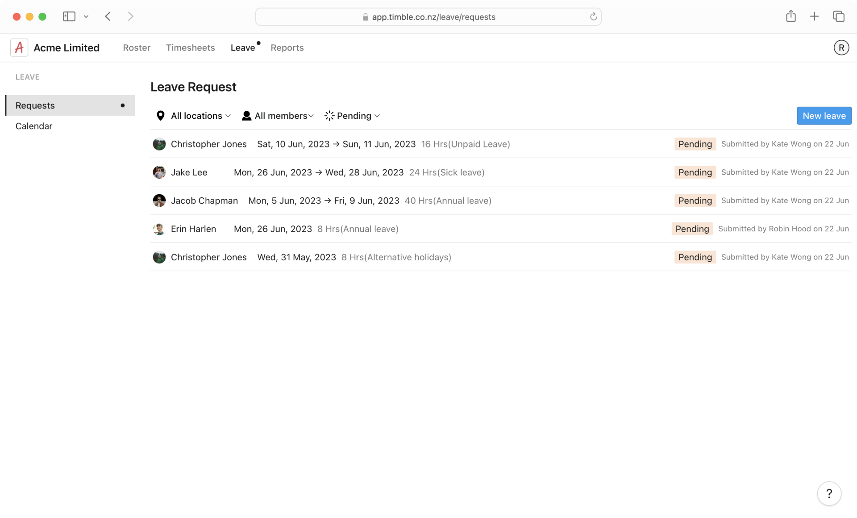Switch to the Timesheets tab
Image resolution: width=857 pixels, height=518 pixels.
tap(190, 47)
